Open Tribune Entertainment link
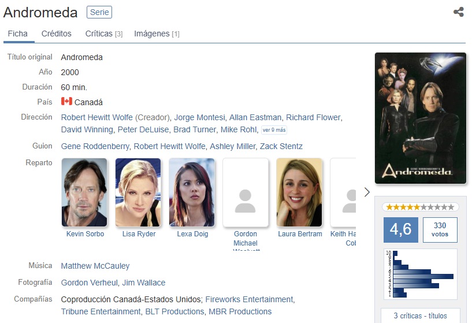Image resolution: width=472 pixels, height=323 pixels. coord(101,311)
